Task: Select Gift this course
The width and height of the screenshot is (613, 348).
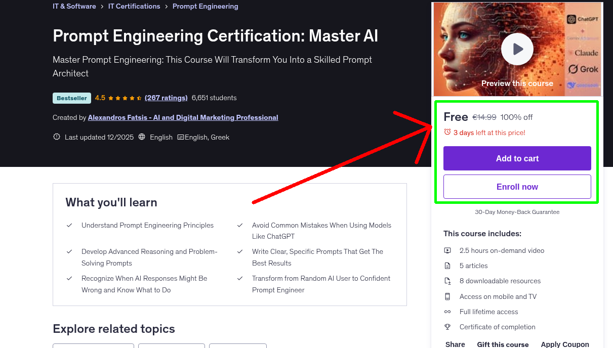Action: pyautogui.click(x=503, y=344)
